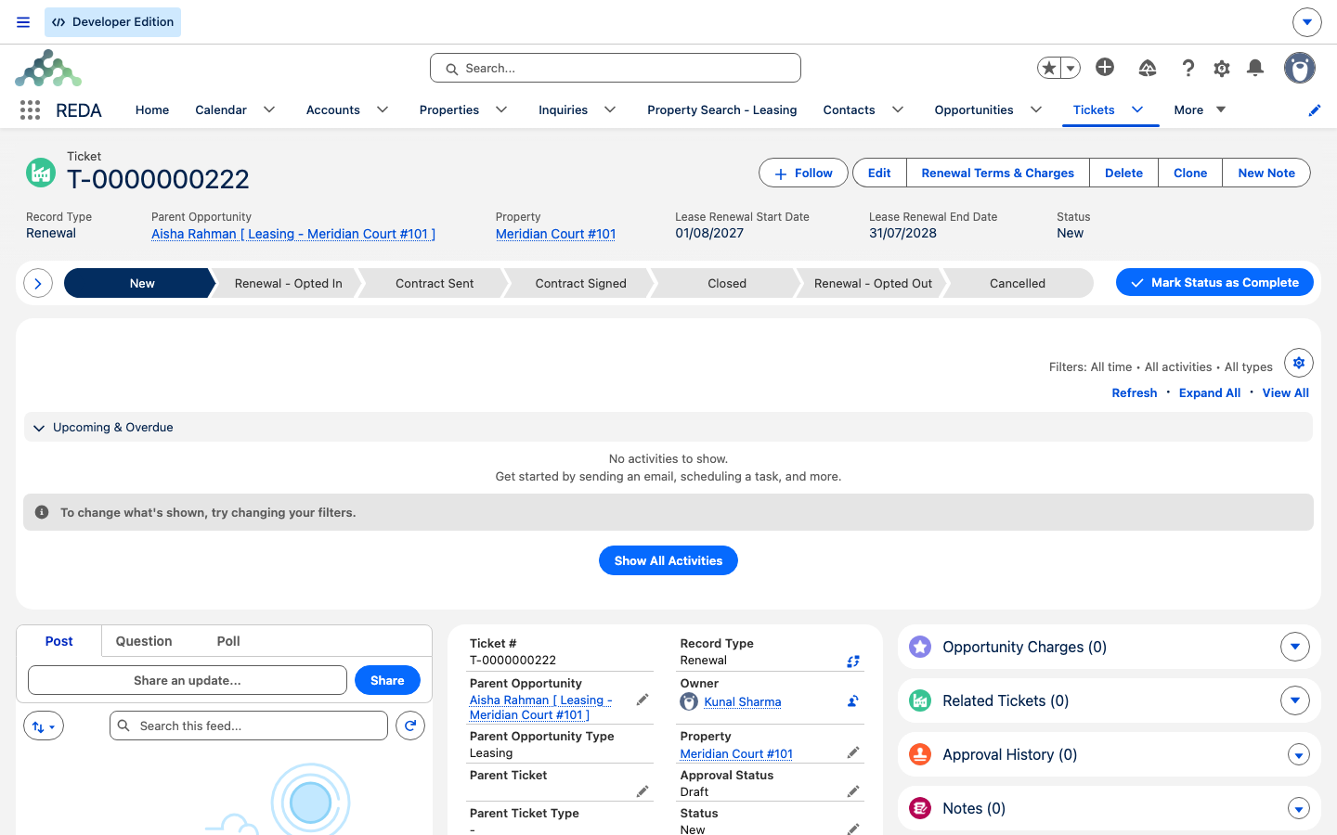Viewport: 1337px width, 835px height.
Task: Open the Trailhead guidance center icon
Action: 1148,68
